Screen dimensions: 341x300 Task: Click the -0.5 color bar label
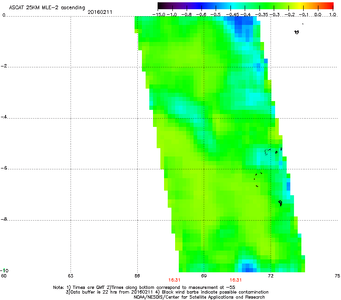point(216,15)
